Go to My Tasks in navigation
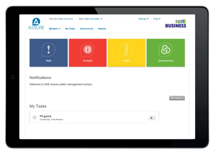 [70, 29]
